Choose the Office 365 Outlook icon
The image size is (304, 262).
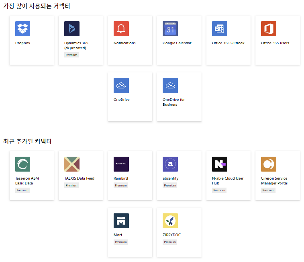tap(220, 29)
